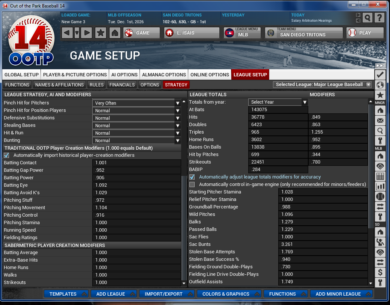This screenshot has height=305, width=390.
Task: Click the transactions arrows icon in SD section
Action: coord(380,262)
